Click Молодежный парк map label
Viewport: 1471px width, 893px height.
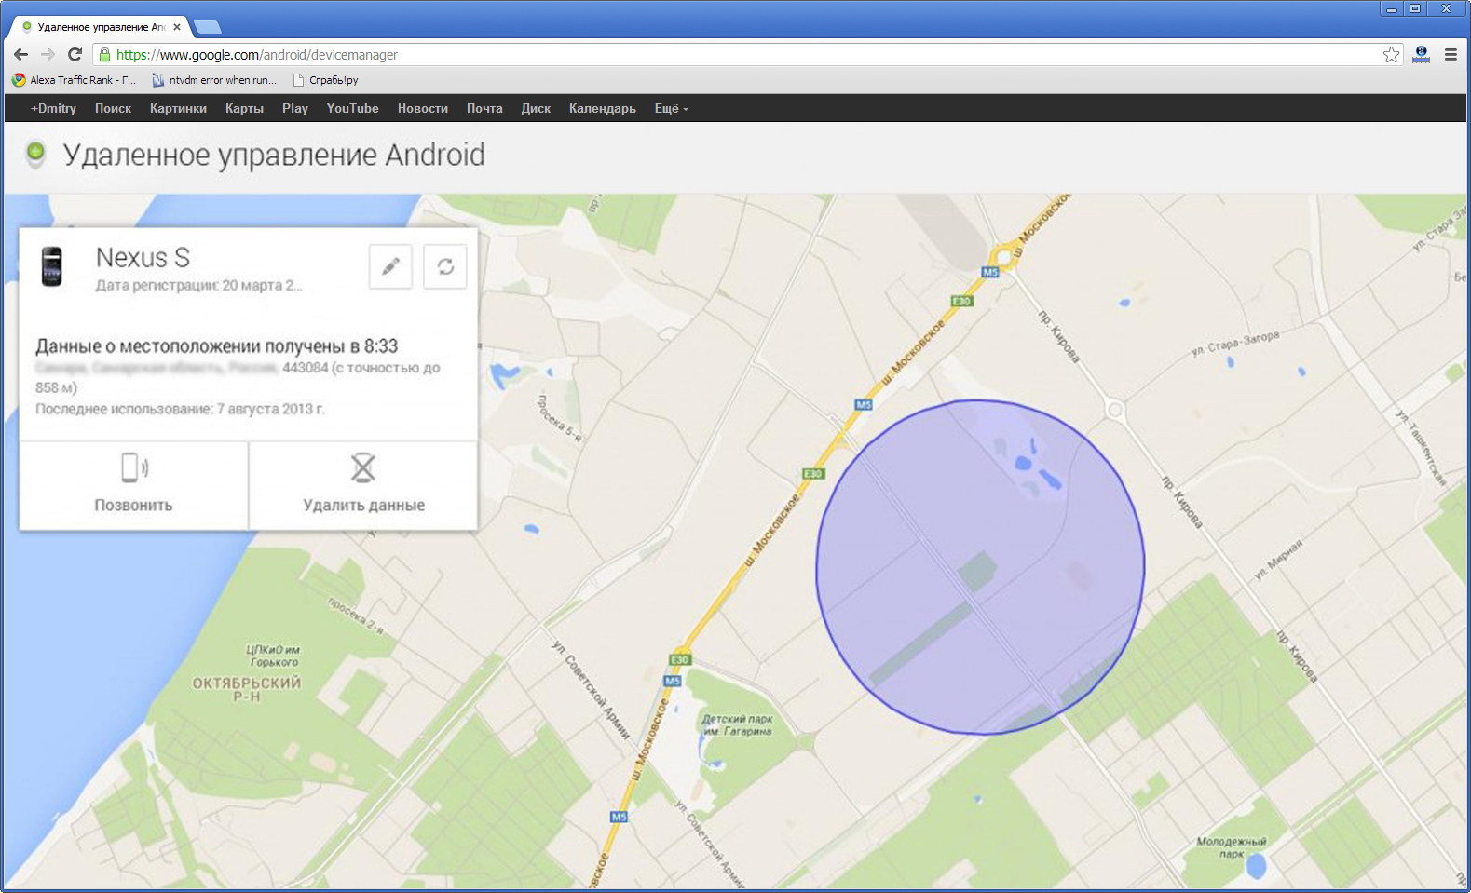[1232, 847]
